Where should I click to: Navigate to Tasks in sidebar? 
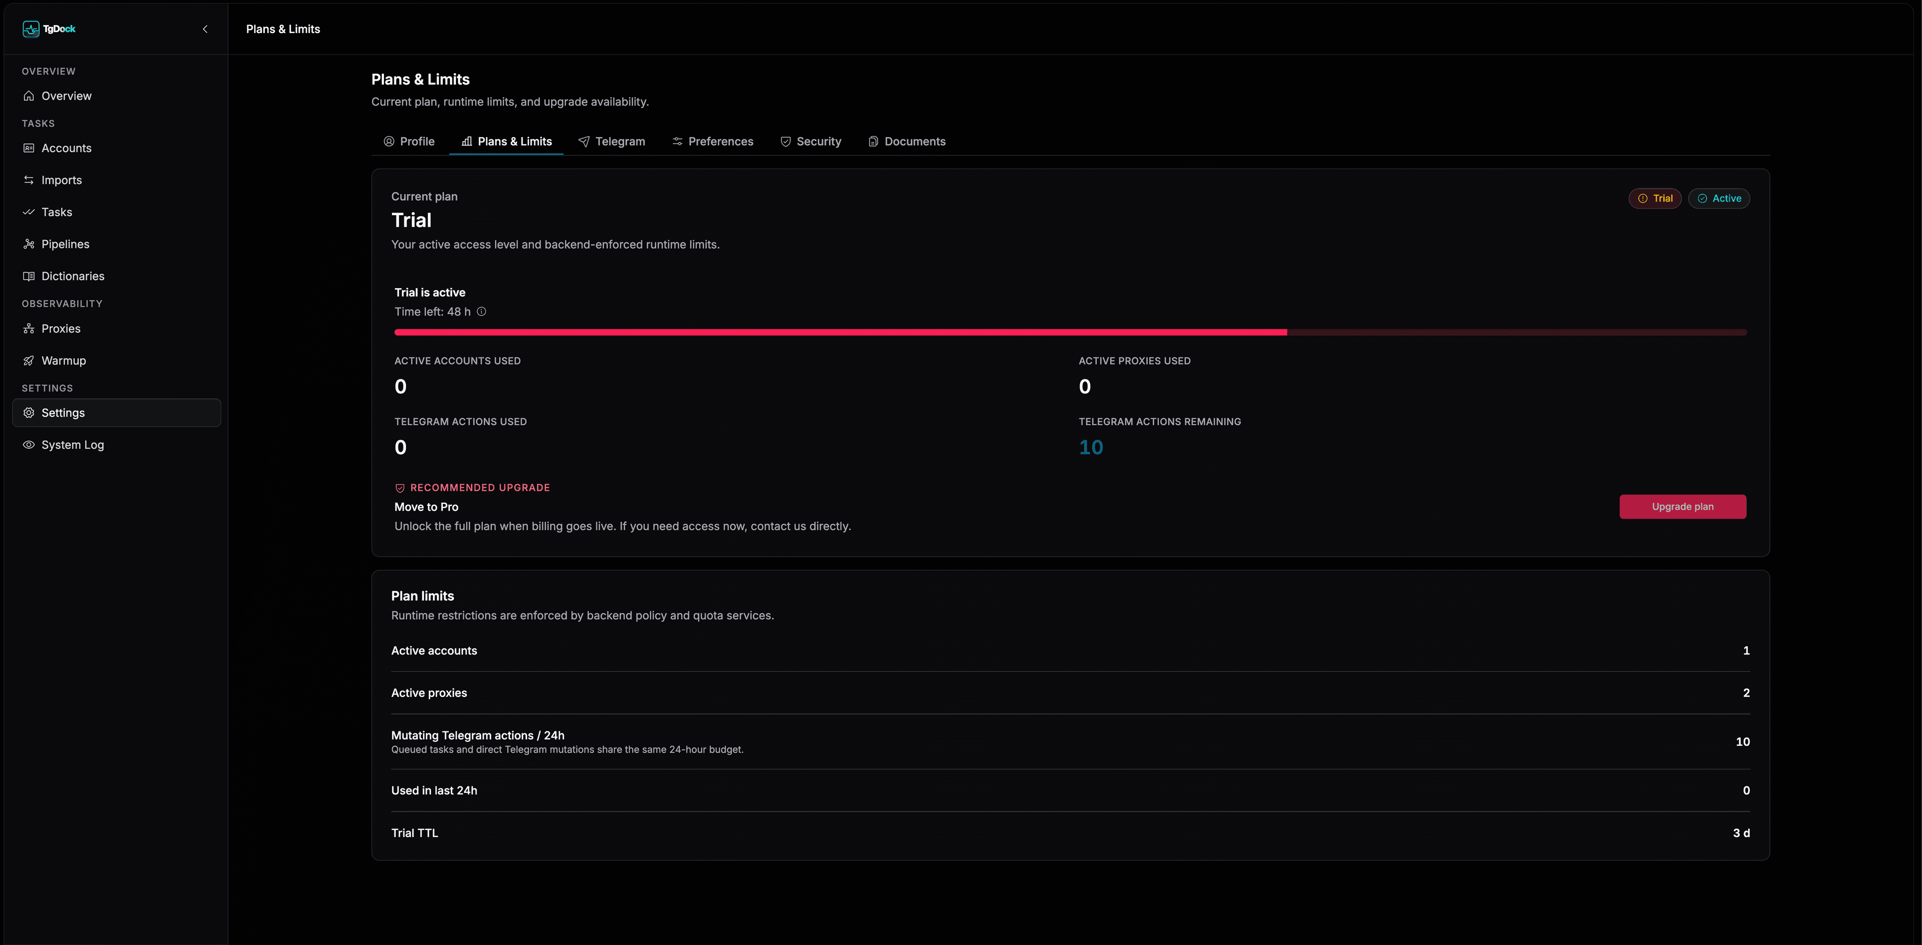point(117,212)
